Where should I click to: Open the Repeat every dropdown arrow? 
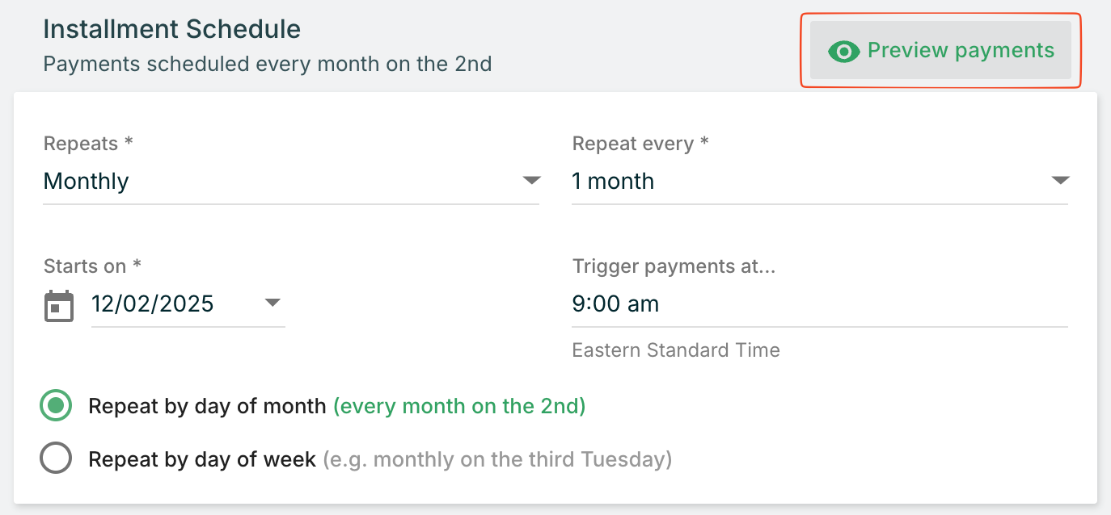1060,181
